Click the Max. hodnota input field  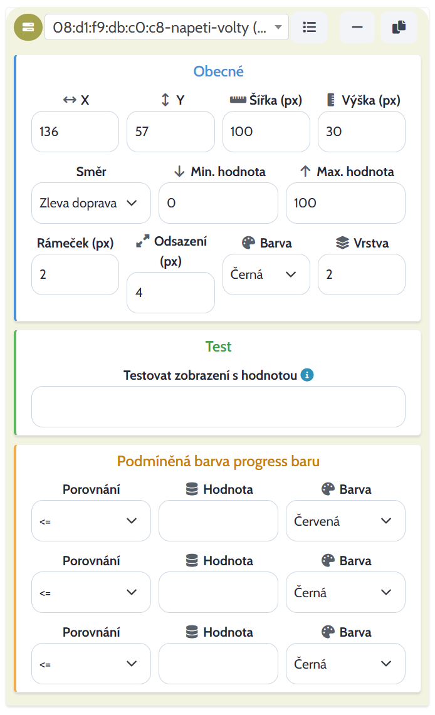tap(345, 203)
